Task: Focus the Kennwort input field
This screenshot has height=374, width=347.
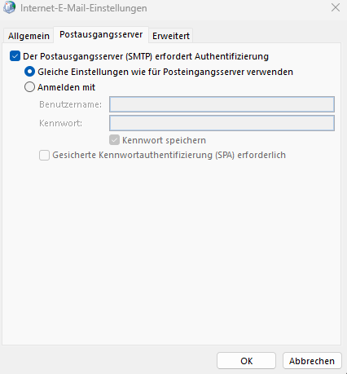Action: coord(222,123)
